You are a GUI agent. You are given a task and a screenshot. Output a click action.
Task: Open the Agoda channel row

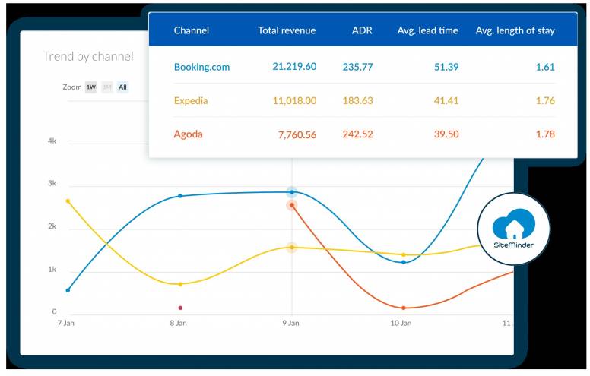pyautogui.click(x=188, y=134)
